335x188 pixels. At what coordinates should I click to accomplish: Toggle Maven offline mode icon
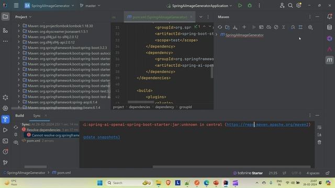pyautogui.click(x=269, y=27)
